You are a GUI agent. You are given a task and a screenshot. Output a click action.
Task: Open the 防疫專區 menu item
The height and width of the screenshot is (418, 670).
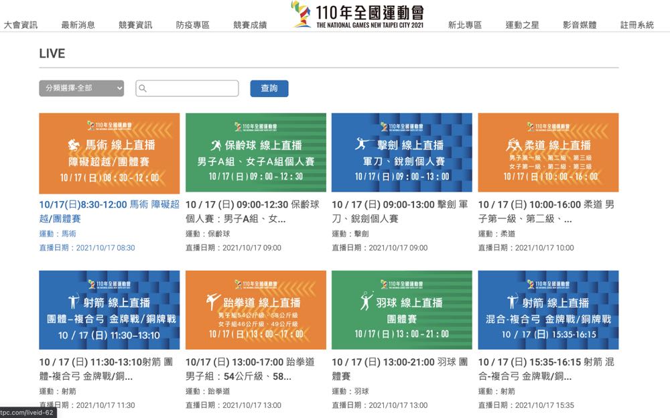tap(193, 25)
